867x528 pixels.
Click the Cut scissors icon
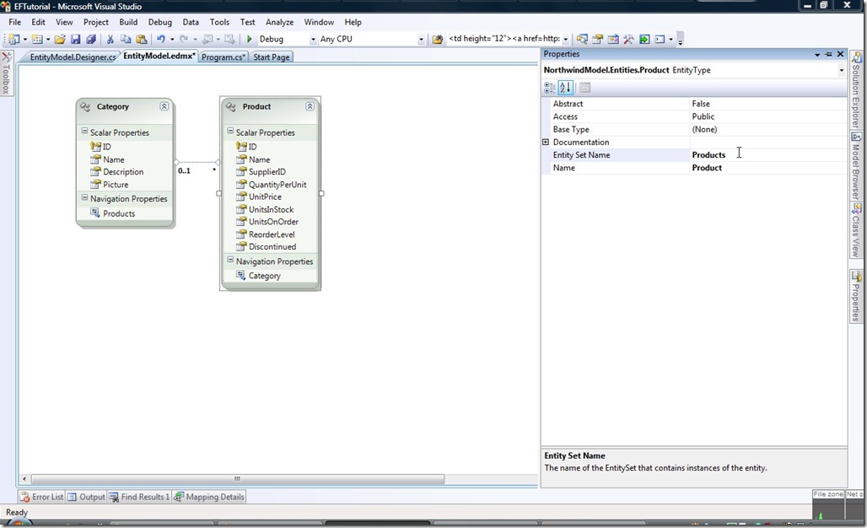point(110,40)
